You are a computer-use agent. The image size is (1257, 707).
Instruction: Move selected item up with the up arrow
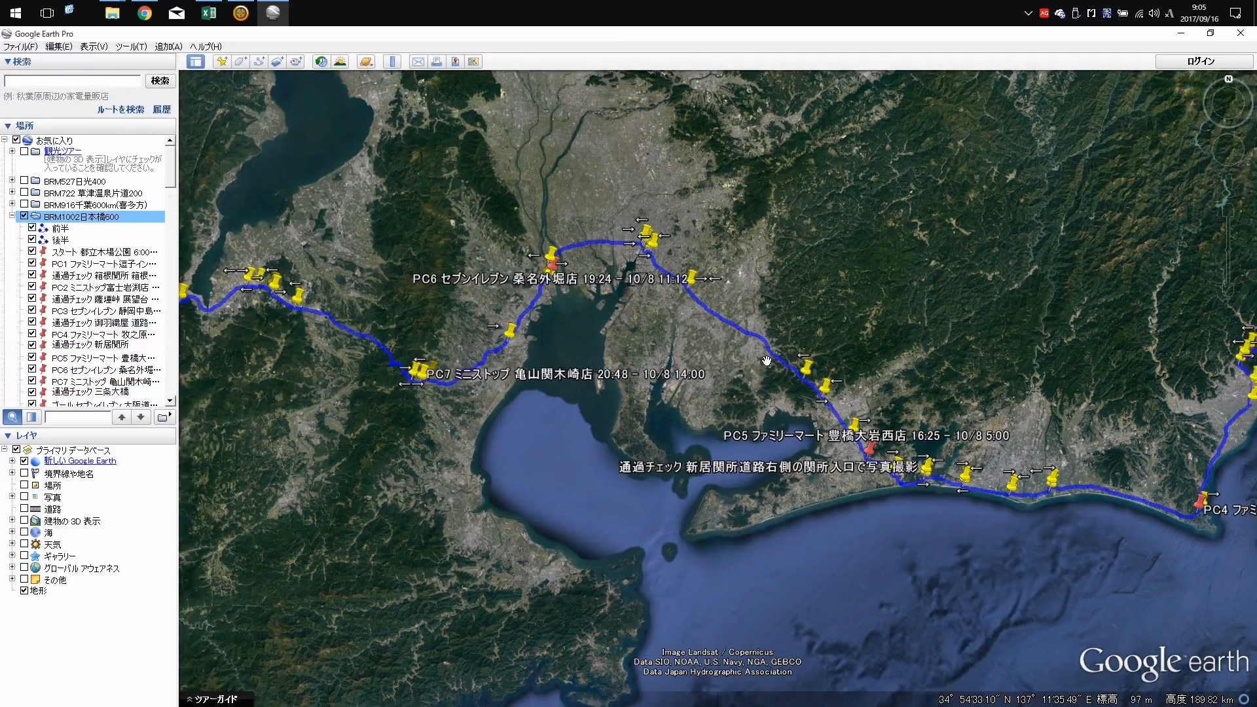tap(122, 417)
